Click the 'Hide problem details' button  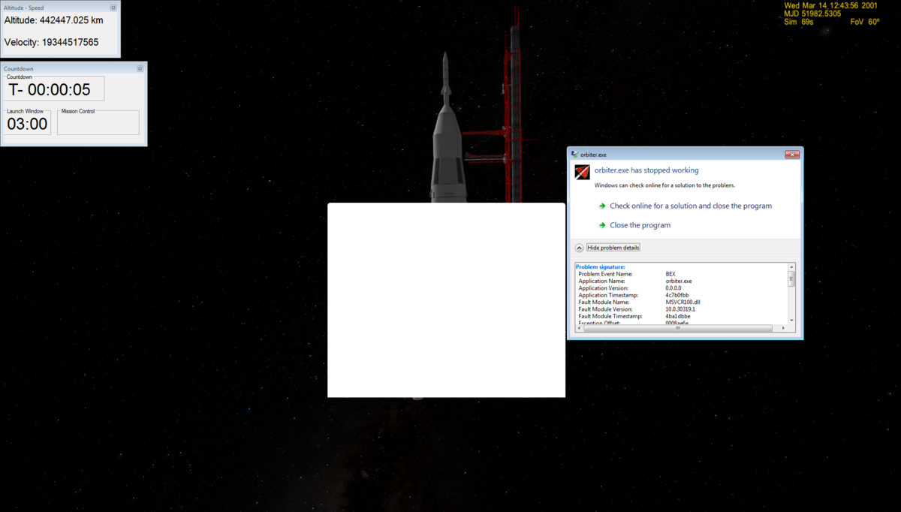pyautogui.click(x=613, y=248)
